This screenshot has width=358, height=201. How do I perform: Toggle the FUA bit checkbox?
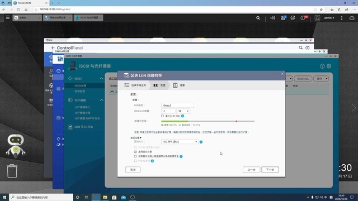click(x=135, y=161)
